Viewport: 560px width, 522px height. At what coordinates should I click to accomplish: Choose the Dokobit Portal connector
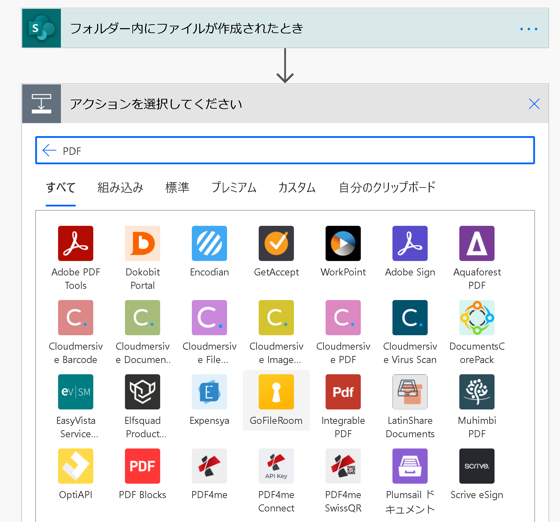click(x=143, y=243)
